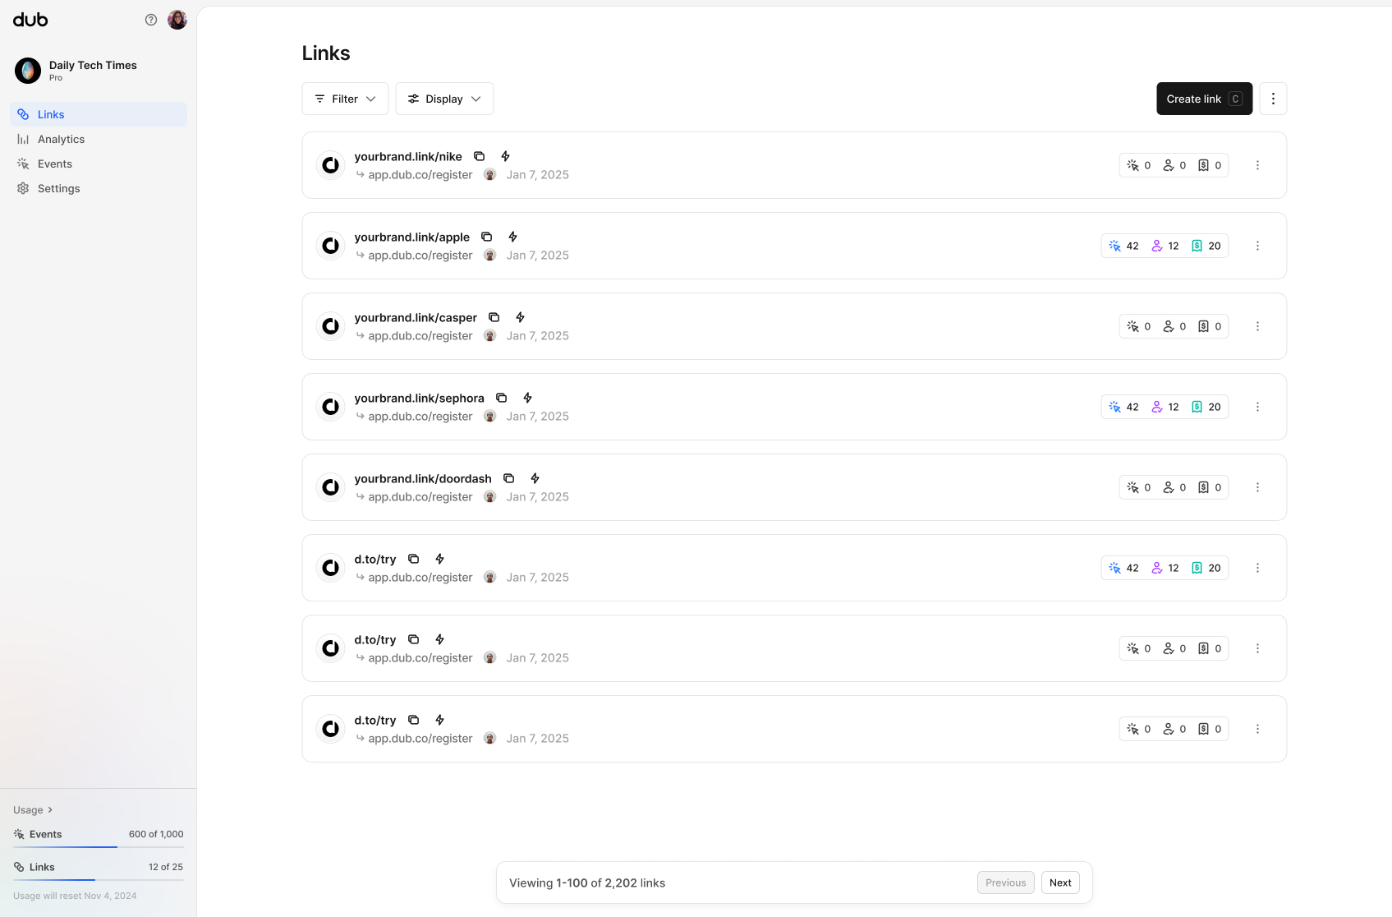Click the Dub logo in the corner
This screenshot has width=1392, height=917.
30,19
